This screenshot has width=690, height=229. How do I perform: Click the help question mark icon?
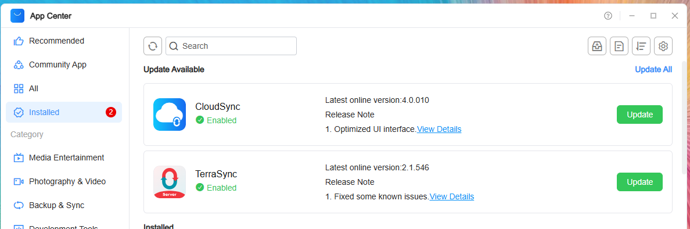(608, 16)
